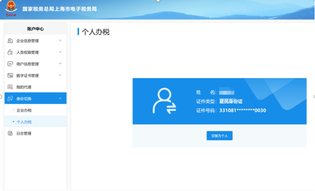The width and height of the screenshot is (315, 191).
Task: Open the 企业信息管理 menu
Action: click(x=35, y=41)
